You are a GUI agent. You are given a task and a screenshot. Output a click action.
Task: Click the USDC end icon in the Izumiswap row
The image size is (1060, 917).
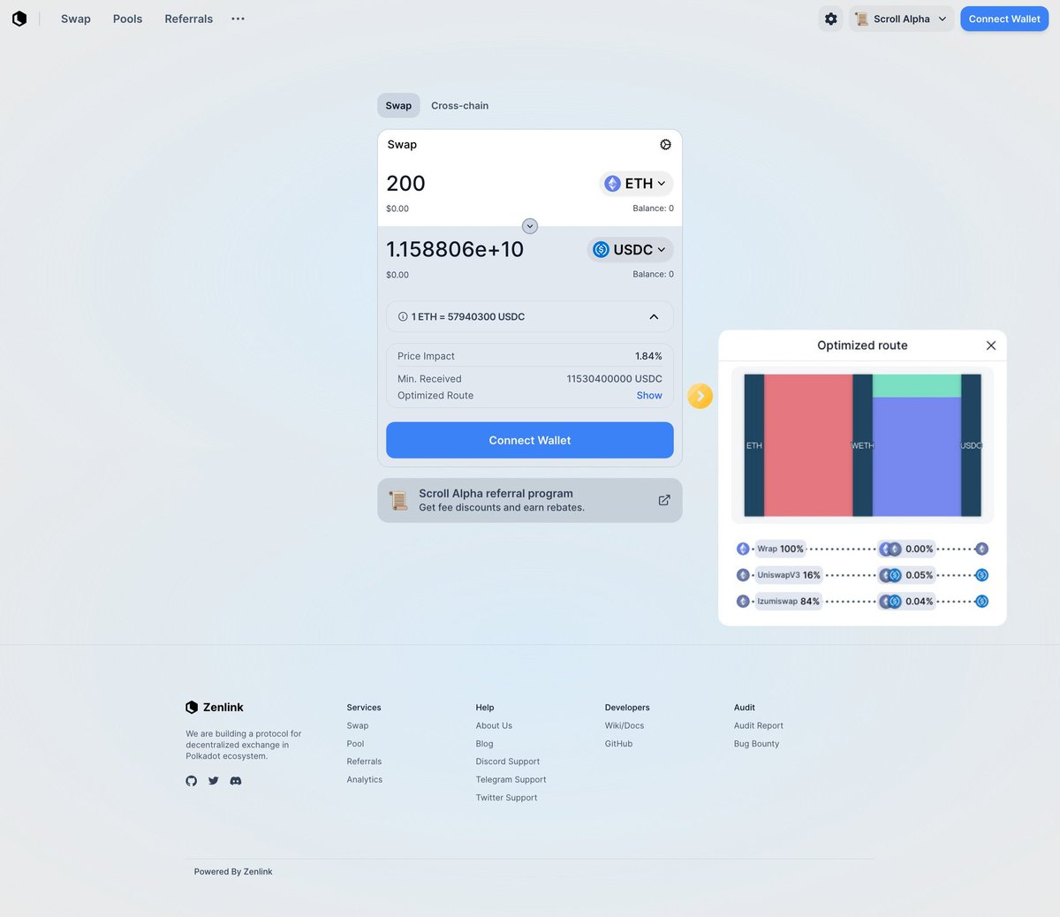click(981, 602)
